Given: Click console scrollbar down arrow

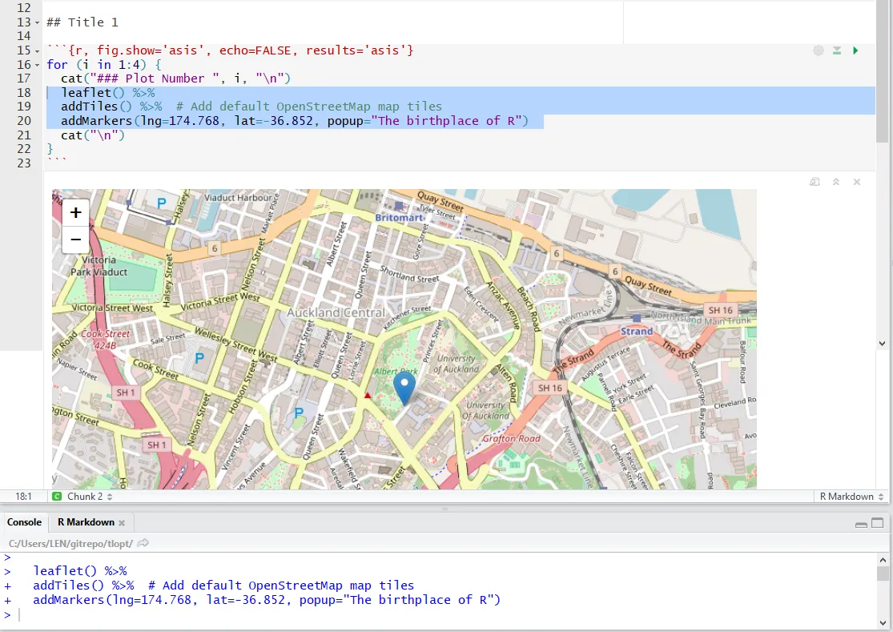Looking at the screenshot, I should pyautogui.click(x=882, y=623).
